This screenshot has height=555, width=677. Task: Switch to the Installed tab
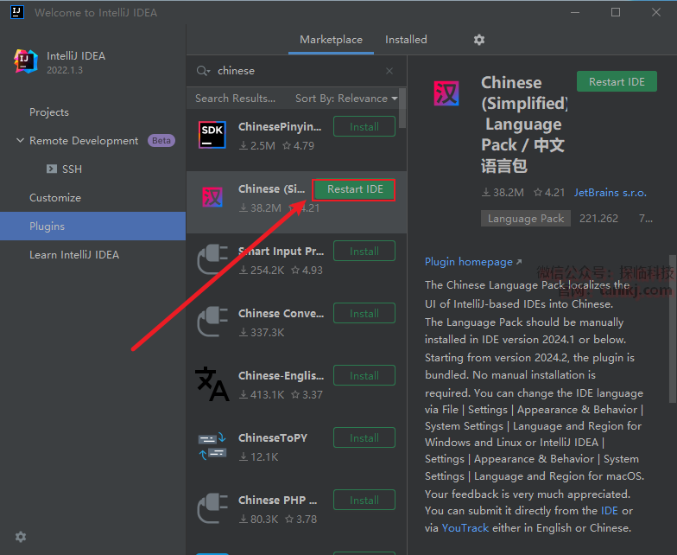coord(406,40)
